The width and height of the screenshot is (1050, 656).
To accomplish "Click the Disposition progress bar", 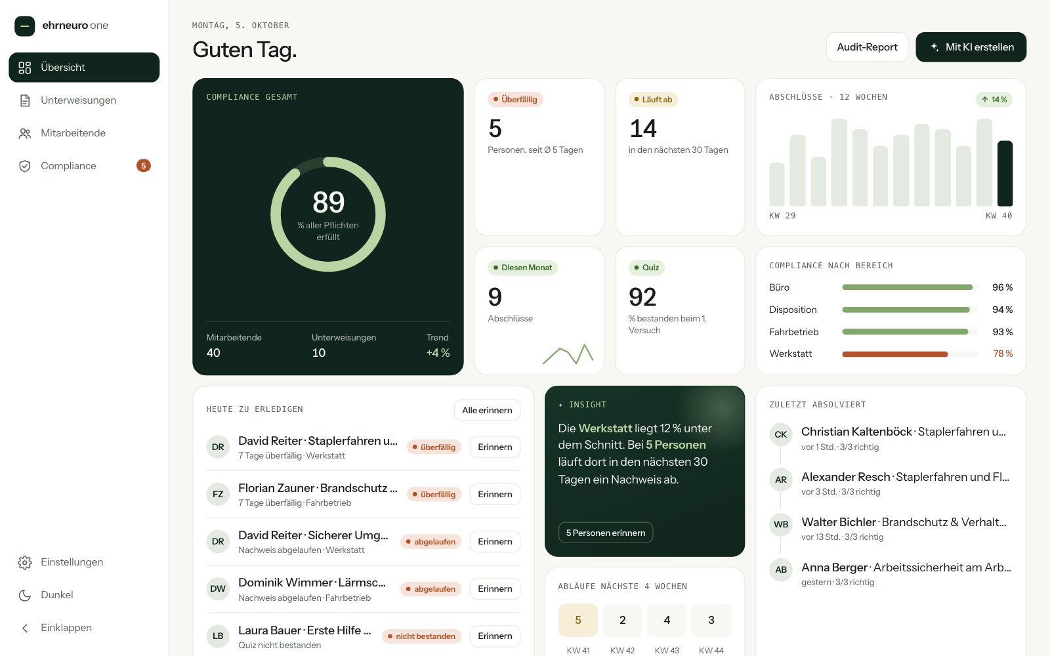I will coord(910,310).
